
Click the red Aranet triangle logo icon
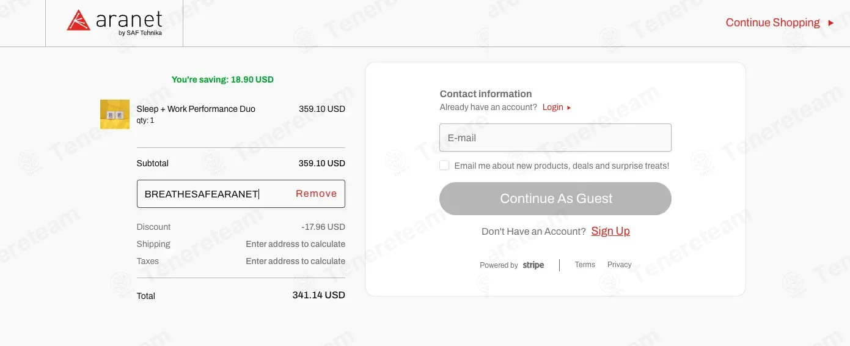[79, 20]
